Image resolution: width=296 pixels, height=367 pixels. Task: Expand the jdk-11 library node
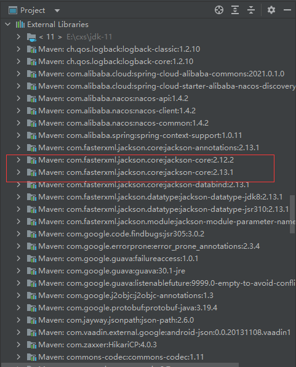18,37
